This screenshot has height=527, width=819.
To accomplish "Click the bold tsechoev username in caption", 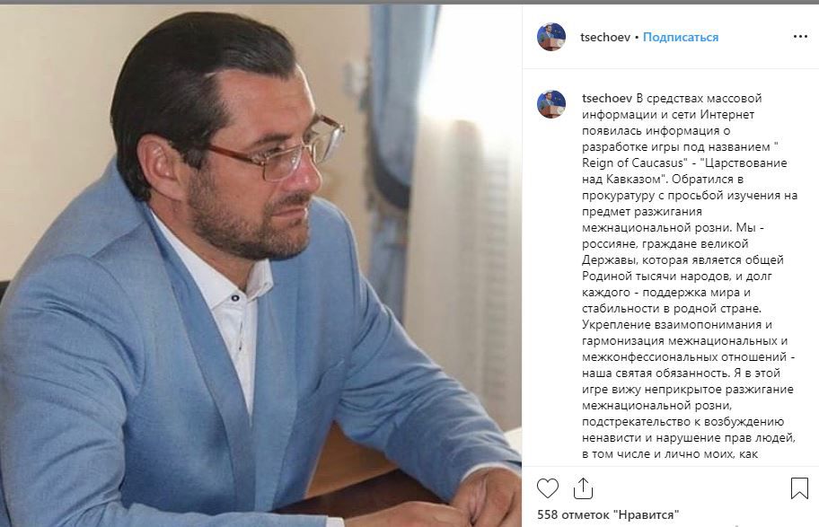I will [607, 98].
